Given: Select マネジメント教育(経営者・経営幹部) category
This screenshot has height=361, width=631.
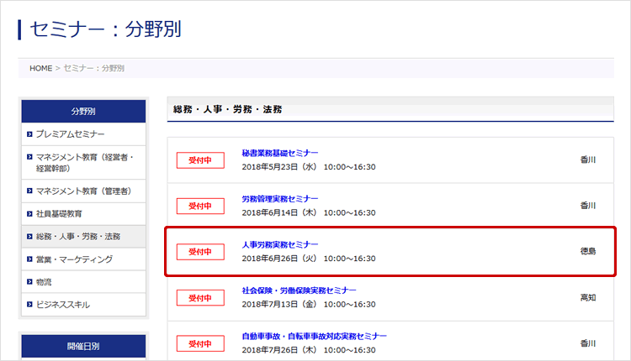Looking at the screenshot, I should click(x=84, y=163).
